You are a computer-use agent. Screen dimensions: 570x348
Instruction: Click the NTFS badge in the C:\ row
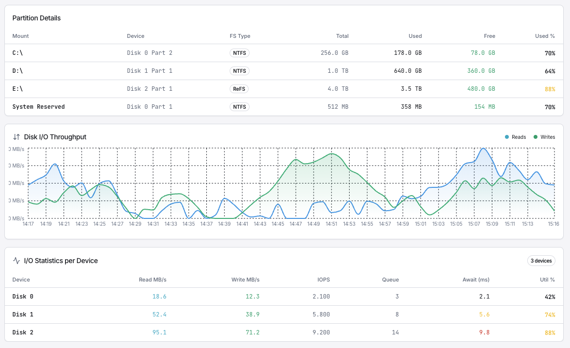239,53
